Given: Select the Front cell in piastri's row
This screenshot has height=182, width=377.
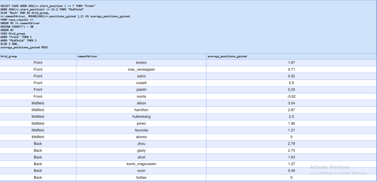Looking at the screenshot, I should (x=38, y=90).
